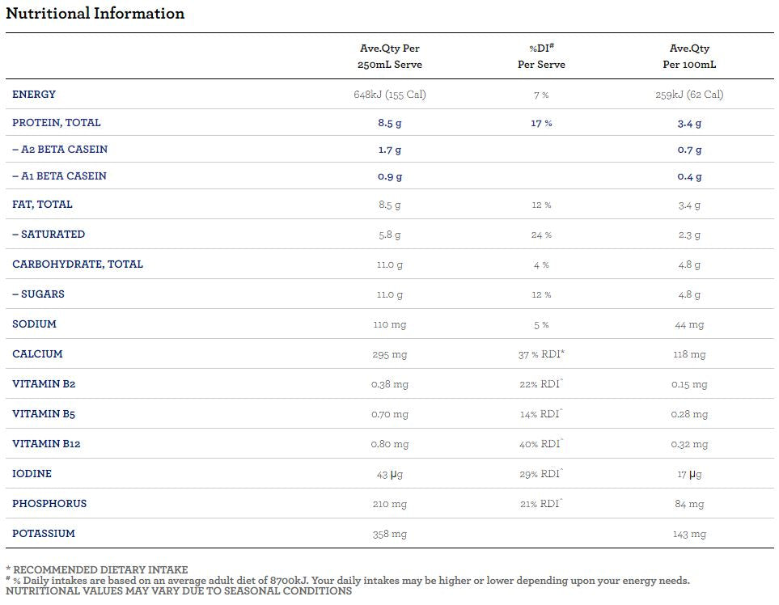Click the %DI Per Serve column header
The width and height of the screenshot is (779, 605).
pos(541,57)
